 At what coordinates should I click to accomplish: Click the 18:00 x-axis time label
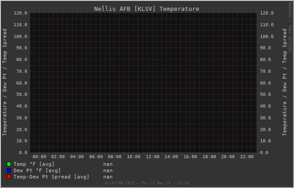(209, 157)
